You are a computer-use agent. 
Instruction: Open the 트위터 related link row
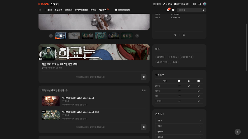coord(179,126)
